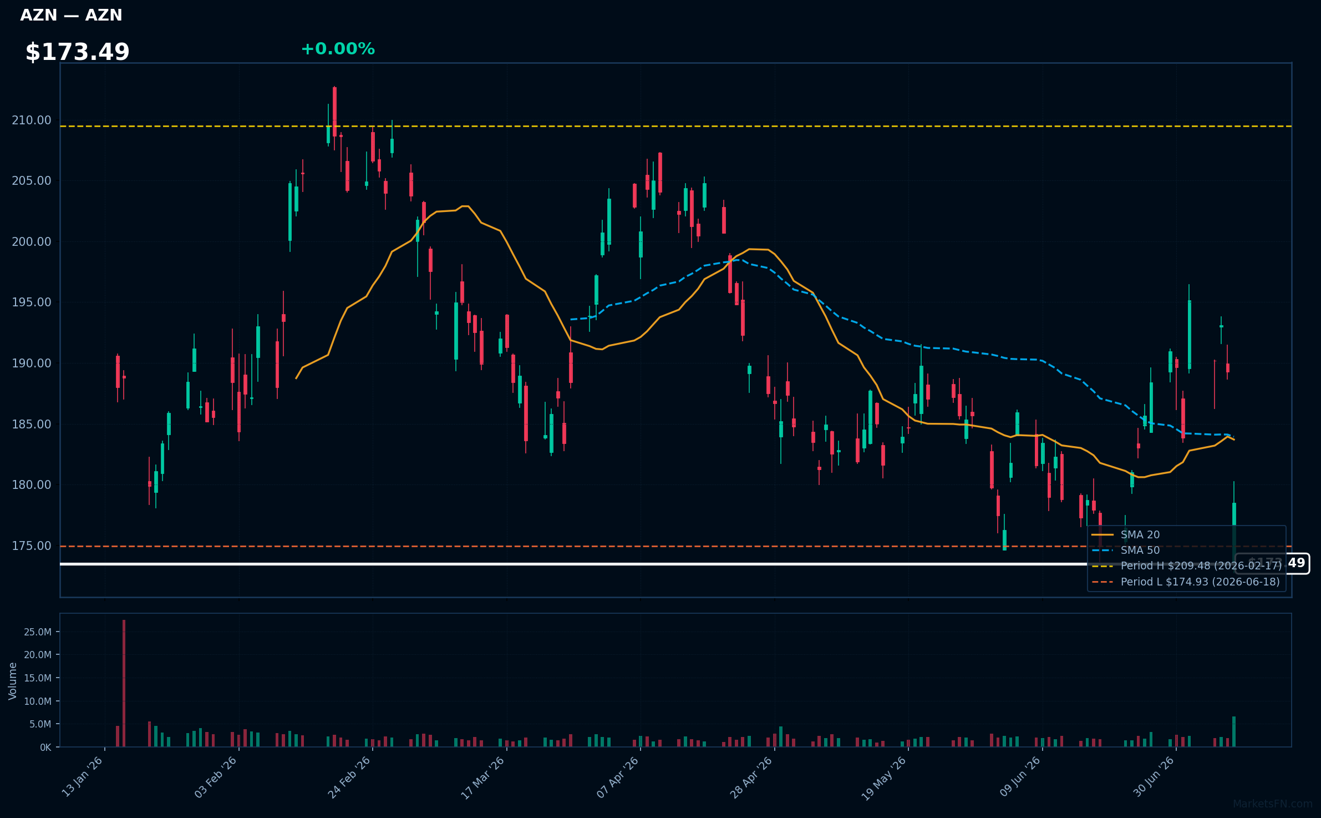
Task: Click the 03 Feb '26 date label
Action: pyautogui.click(x=216, y=777)
